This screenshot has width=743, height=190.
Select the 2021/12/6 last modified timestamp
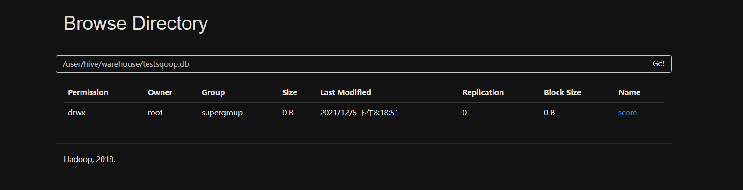(359, 113)
